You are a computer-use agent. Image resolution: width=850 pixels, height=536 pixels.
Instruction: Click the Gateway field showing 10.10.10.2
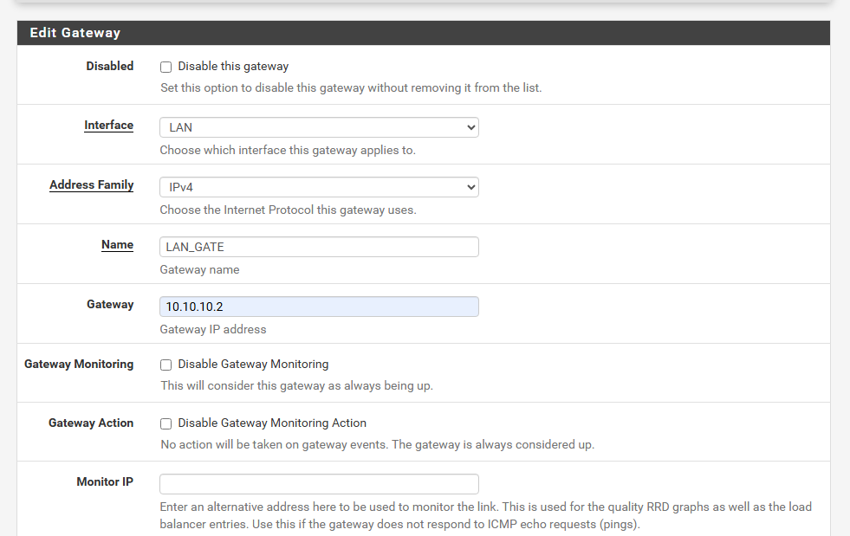point(318,306)
